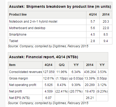Click the source note under financial table
The height and width of the screenshot is (107, 116).
[48, 103]
